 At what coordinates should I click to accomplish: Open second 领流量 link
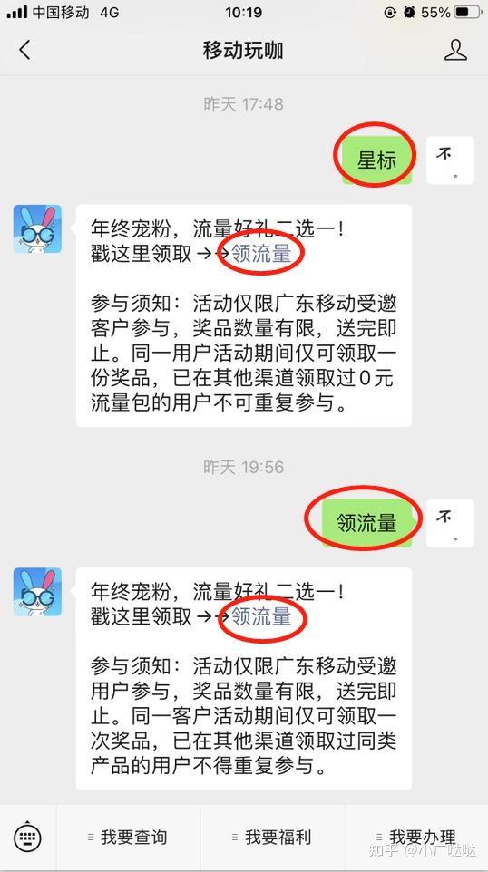[261, 616]
